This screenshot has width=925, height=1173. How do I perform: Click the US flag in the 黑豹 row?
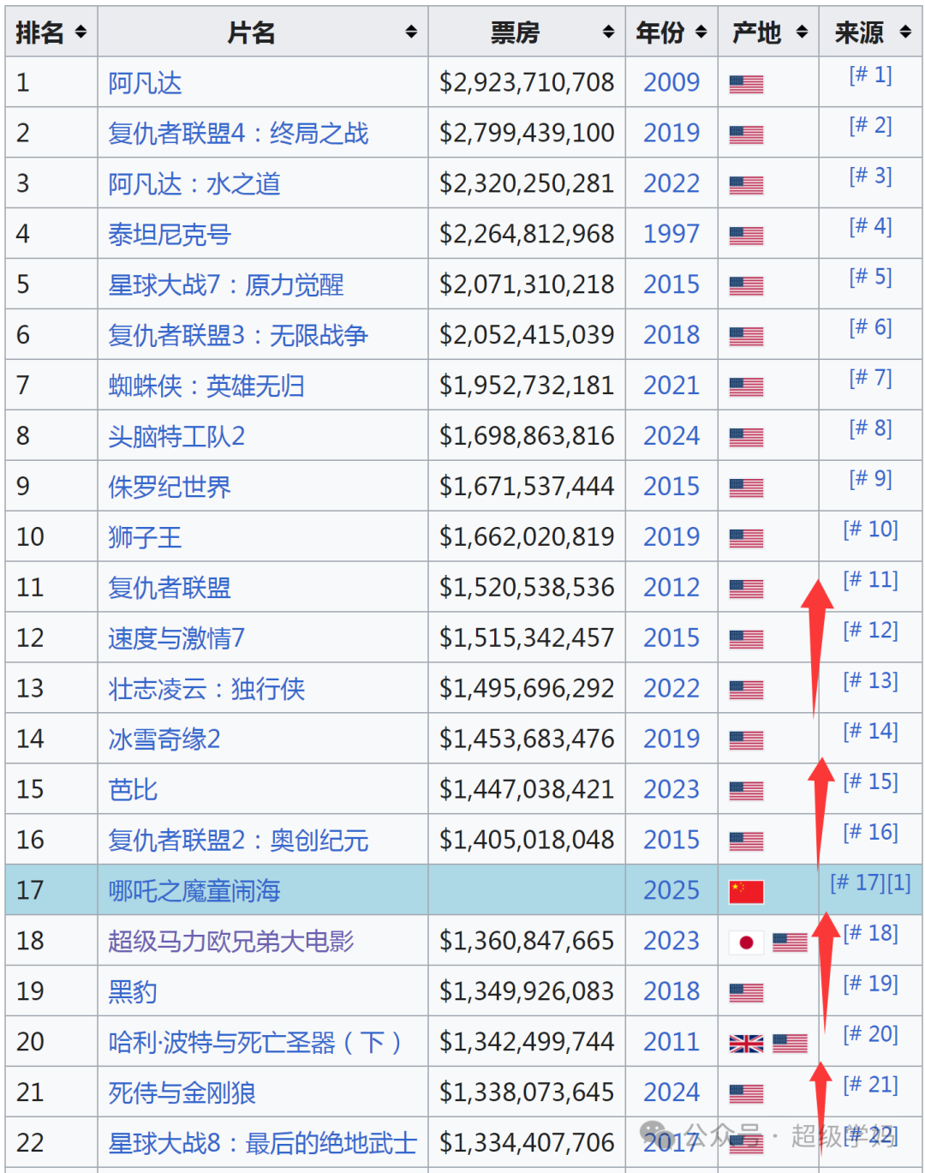coord(746,993)
